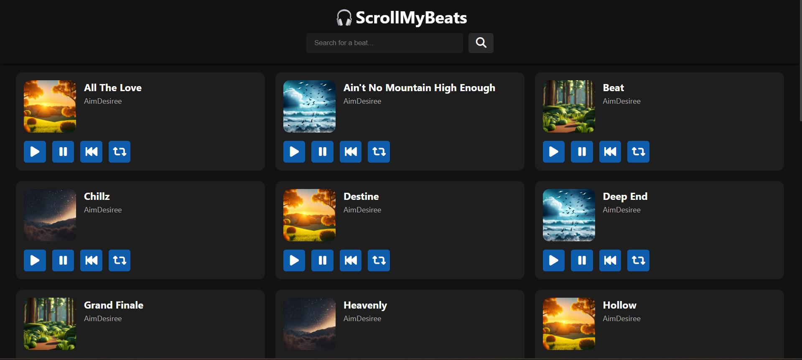Play Ain't No Mountain High Enough
This screenshot has width=802, height=360.
coord(294,152)
